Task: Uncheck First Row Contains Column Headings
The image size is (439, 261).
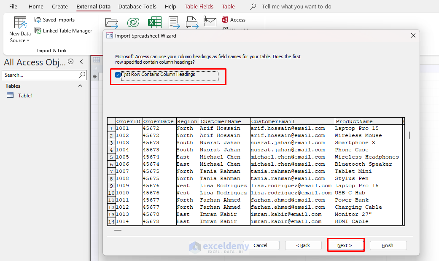Action: pos(118,75)
